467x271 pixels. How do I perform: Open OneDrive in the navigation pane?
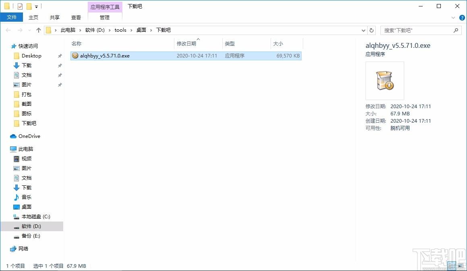click(29, 136)
